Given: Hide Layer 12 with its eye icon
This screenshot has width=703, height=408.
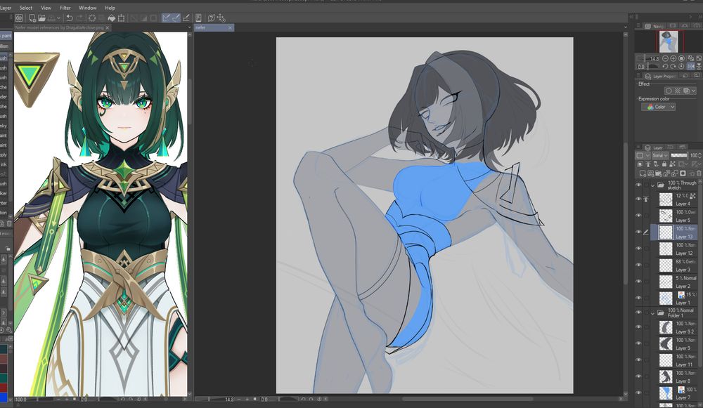Looking at the screenshot, I should (x=638, y=249).
